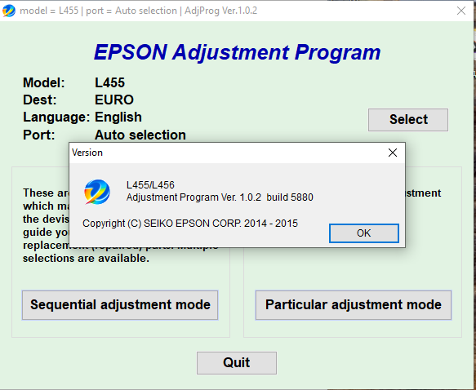Close the Version dialog with its X
The width and height of the screenshot is (476, 390).
coord(393,153)
